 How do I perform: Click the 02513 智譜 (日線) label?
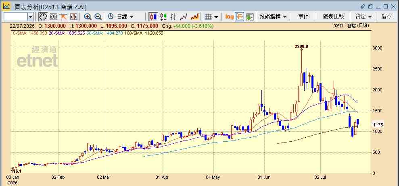click(351, 26)
